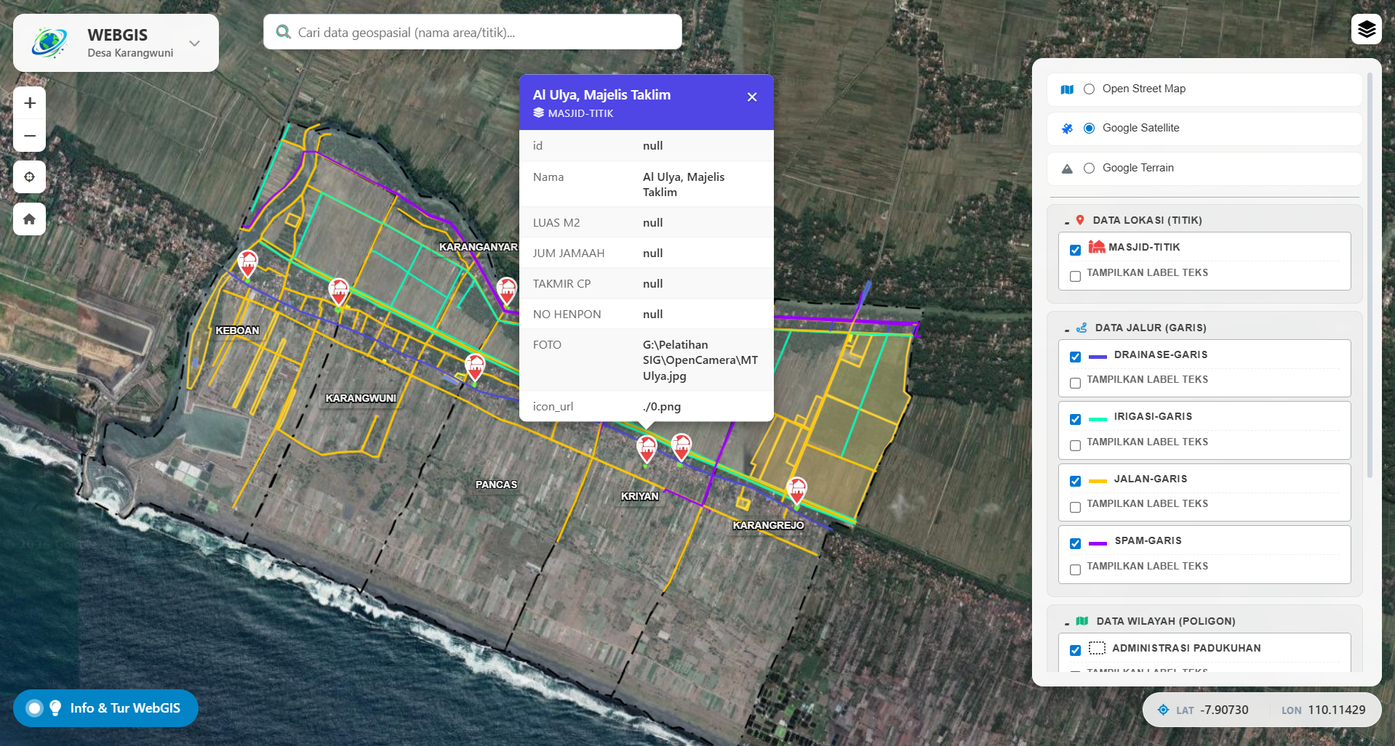Uncheck the MASJID-TITIK layer
The height and width of the screenshot is (746, 1395).
click(1075, 250)
